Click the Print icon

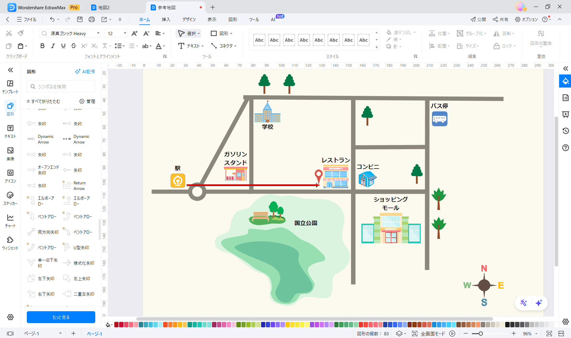click(92, 20)
